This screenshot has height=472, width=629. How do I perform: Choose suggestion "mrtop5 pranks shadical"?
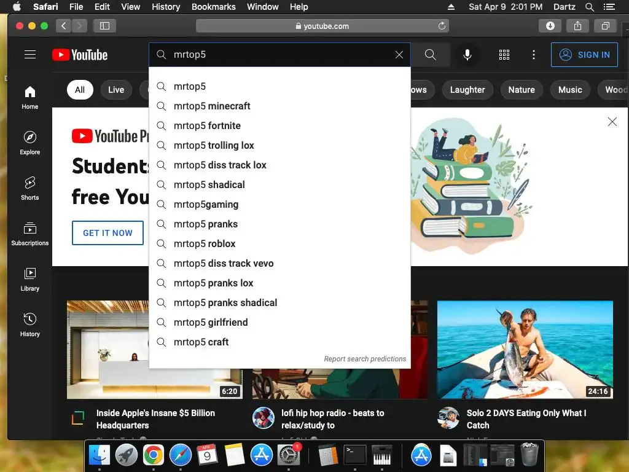point(279,302)
